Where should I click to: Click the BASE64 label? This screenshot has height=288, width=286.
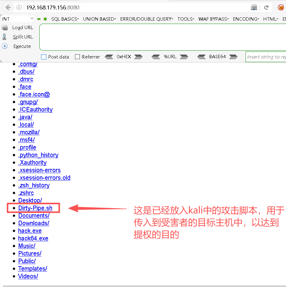217,57
